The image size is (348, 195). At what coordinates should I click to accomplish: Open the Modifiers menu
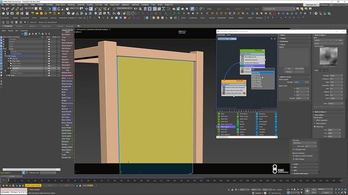40,5
